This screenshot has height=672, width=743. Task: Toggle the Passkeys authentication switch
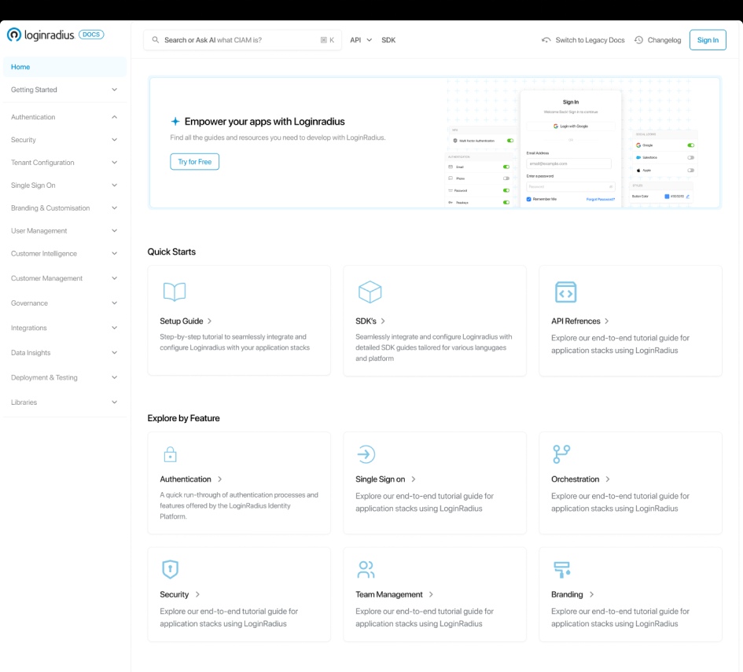(x=506, y=202)
